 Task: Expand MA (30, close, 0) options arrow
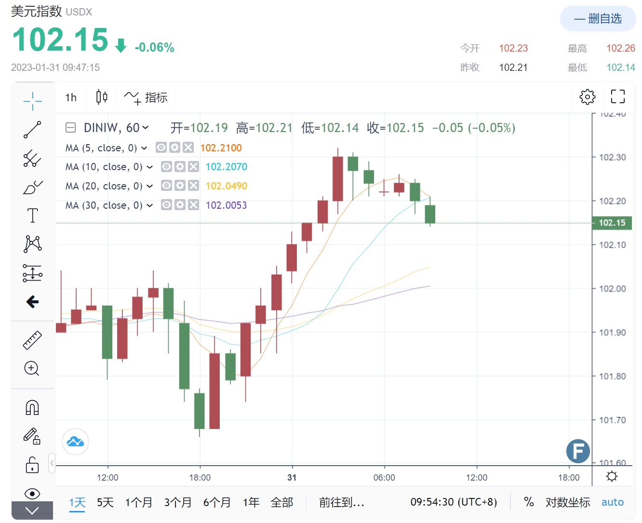(150, 205)
